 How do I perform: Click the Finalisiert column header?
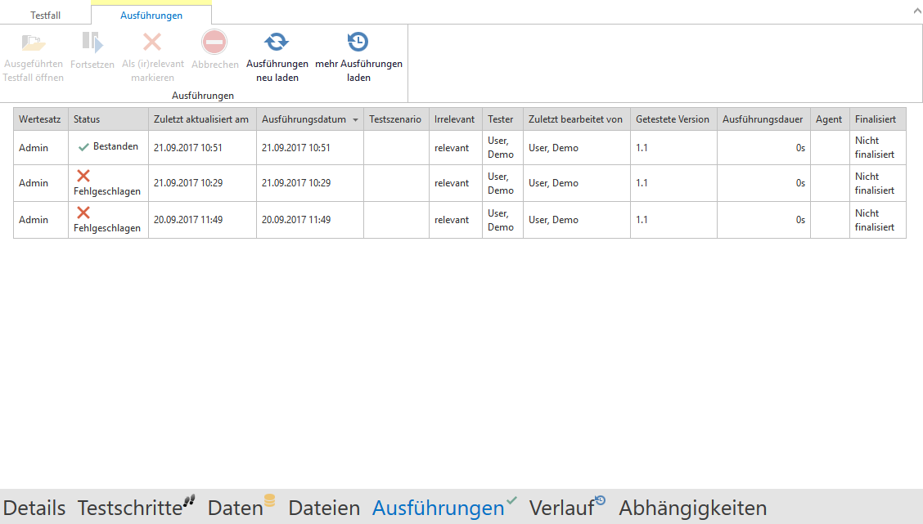coord(876,119)
